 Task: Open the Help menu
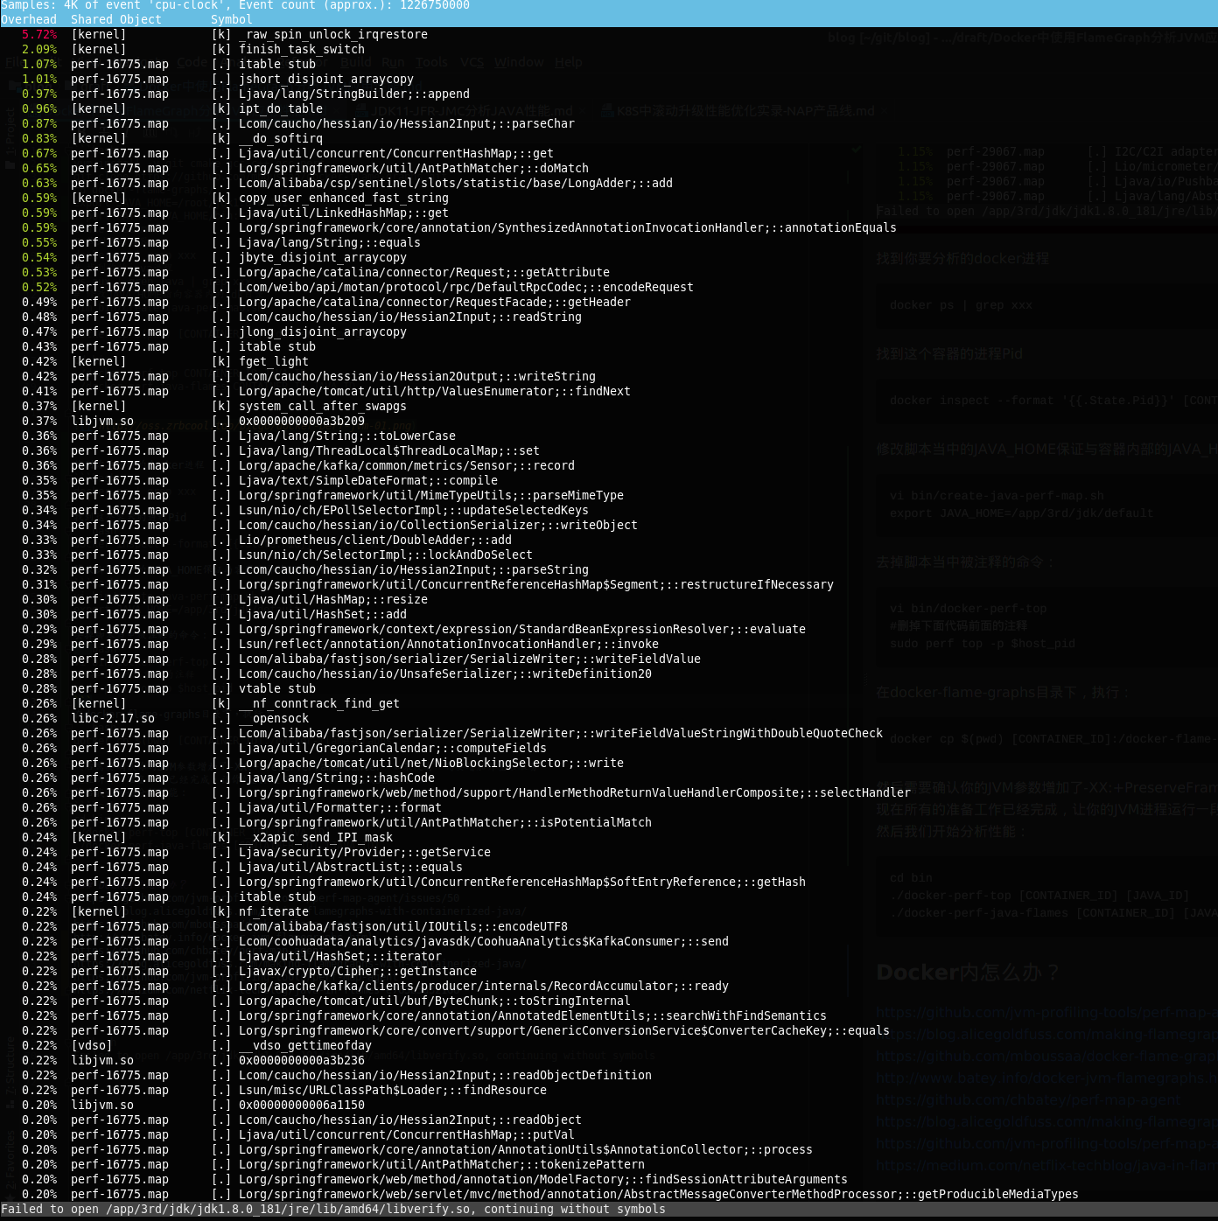click(567, 62)
